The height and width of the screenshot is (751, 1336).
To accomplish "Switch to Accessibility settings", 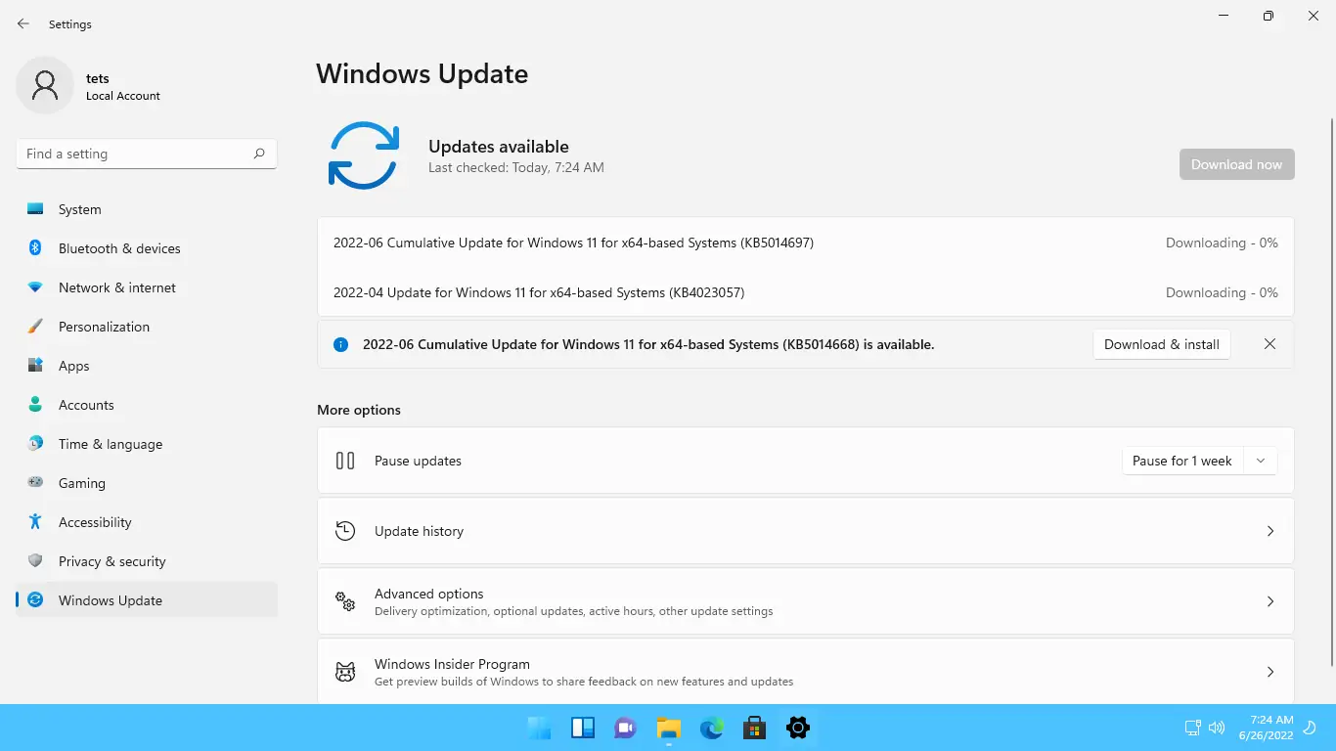I will (147, 522).
